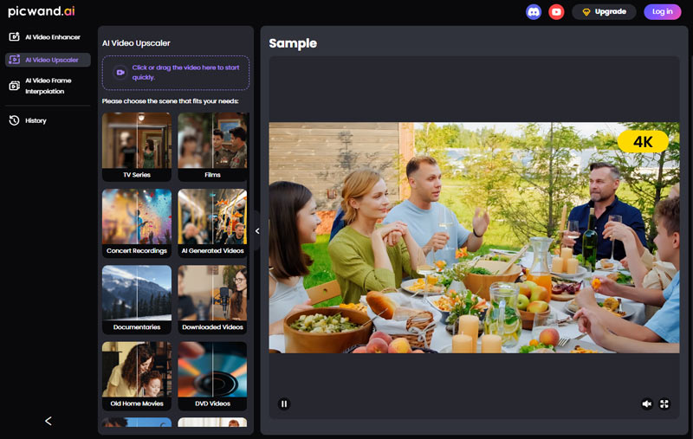Click the AI Video Enhancer sidebar icon
The height and width of the screenshot is (439, 693).
(x=14, y=36)
